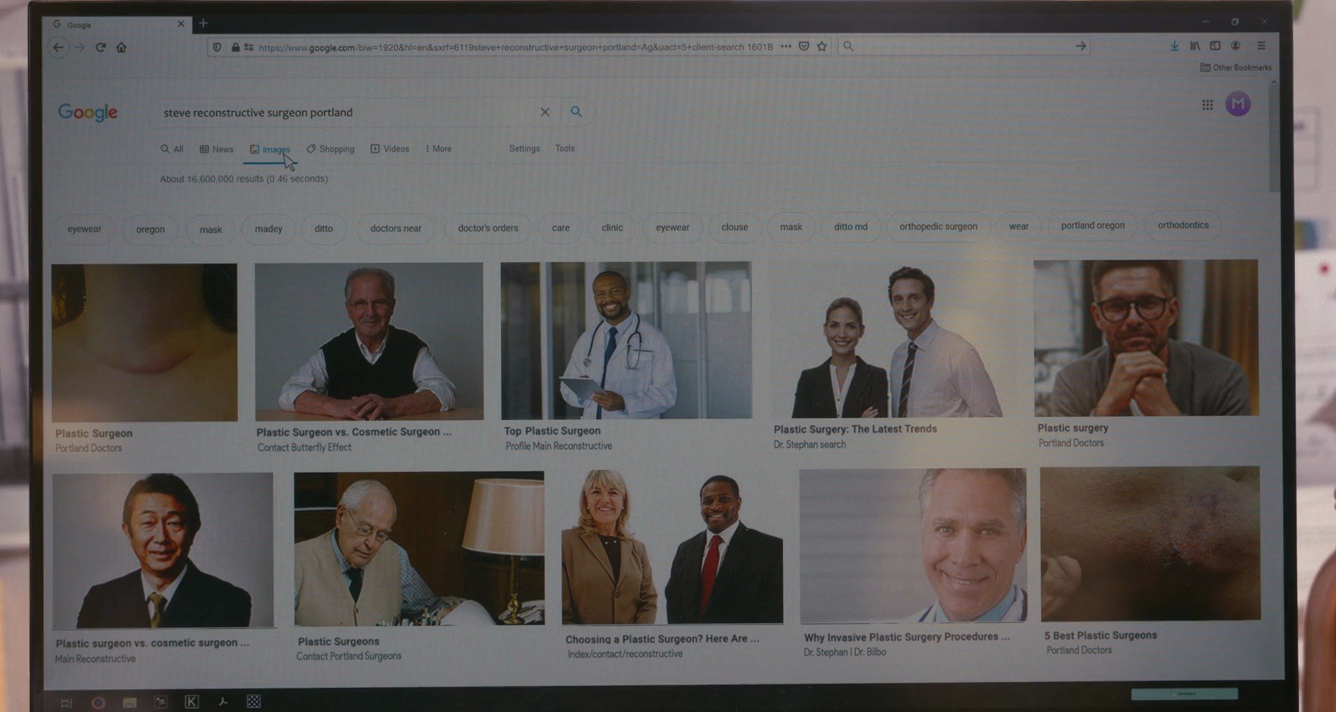This screenshot has height=712, width=1336.
Task: Open image above Choosing a Plastic Surgeon
Action: [672, 547]
